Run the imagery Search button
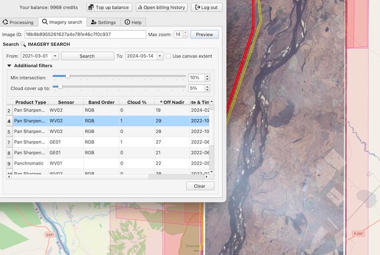The width and height of the screenshot is (380, 255). coord(87,56)
